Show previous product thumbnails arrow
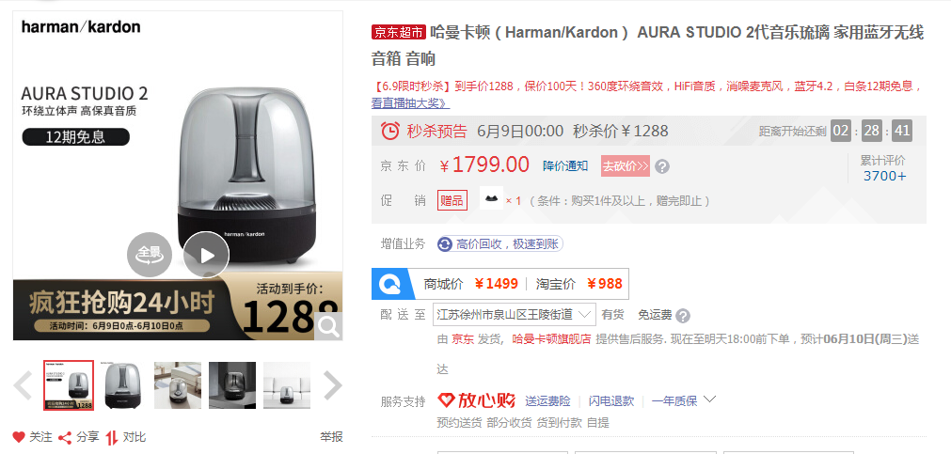 [x=24, y=384]
